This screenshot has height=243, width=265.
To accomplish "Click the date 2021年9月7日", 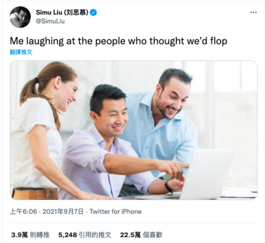I will 63,212.
